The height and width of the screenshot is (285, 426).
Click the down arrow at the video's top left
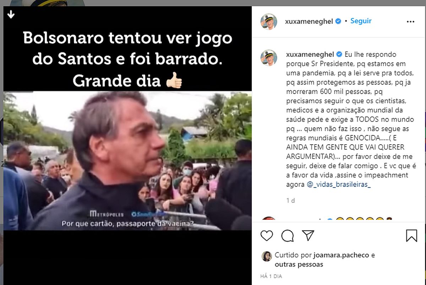click(11, 15)
